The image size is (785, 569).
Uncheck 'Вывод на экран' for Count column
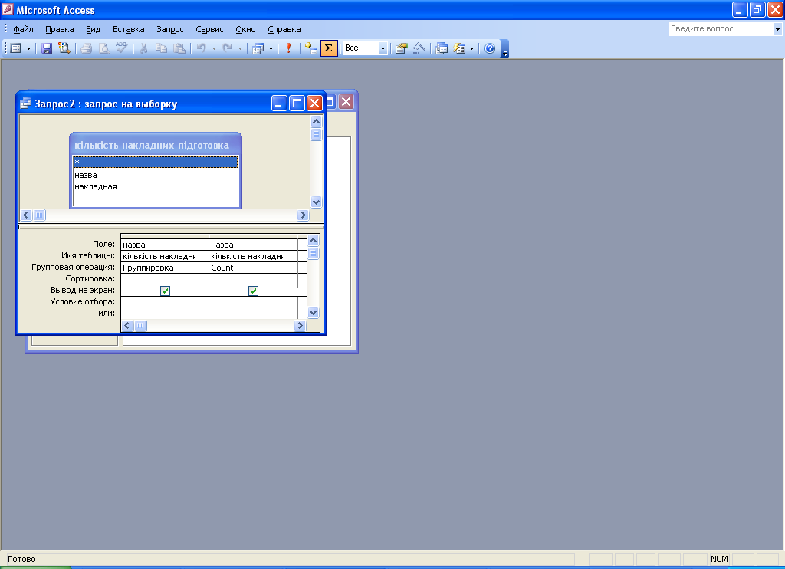pyautogui.click(x=253, y=291)
